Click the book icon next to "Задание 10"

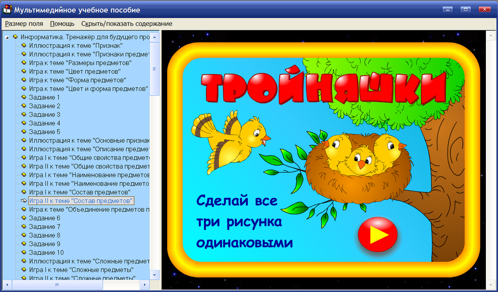tap(24, 252)
